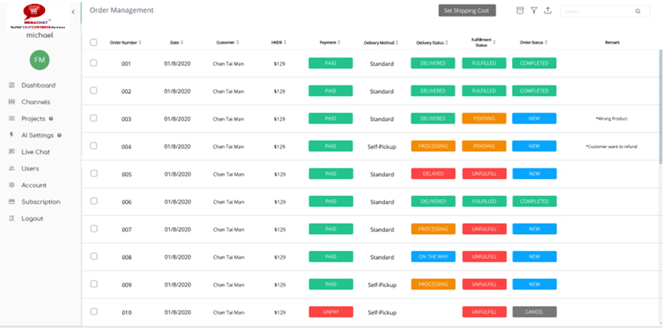Click the vertical scrollbar on the table
This screenshot has height=330, width=663.
click(x=660, y=107)
